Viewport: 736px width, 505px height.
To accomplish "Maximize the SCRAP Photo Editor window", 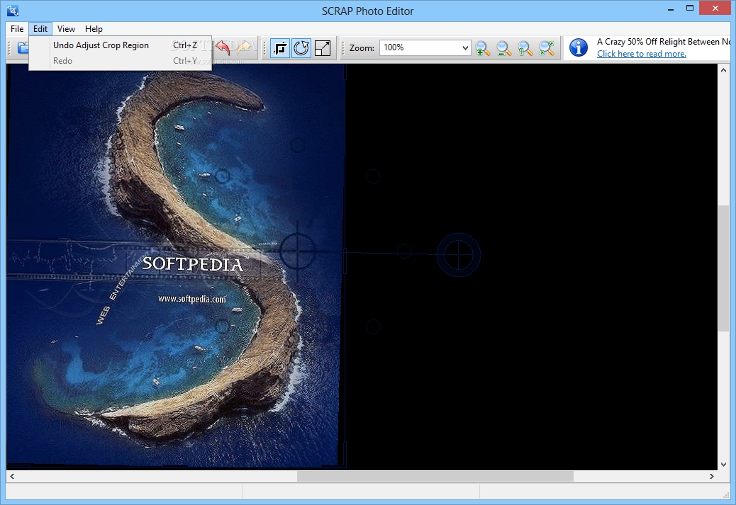I will [689, 8].
